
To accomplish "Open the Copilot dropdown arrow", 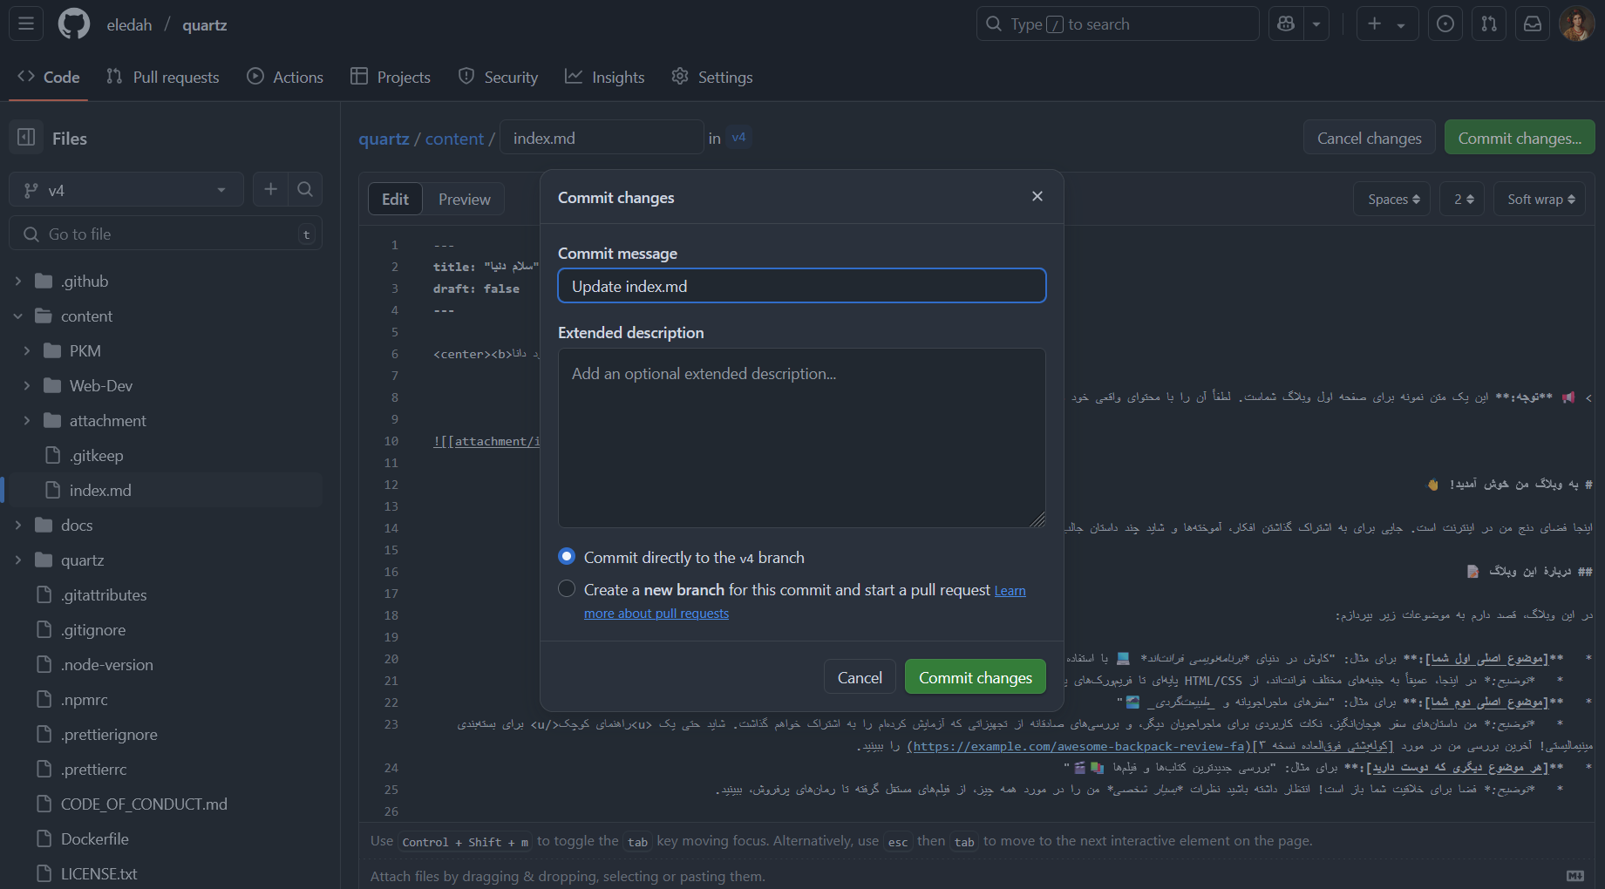I will tap(1316, 24).
